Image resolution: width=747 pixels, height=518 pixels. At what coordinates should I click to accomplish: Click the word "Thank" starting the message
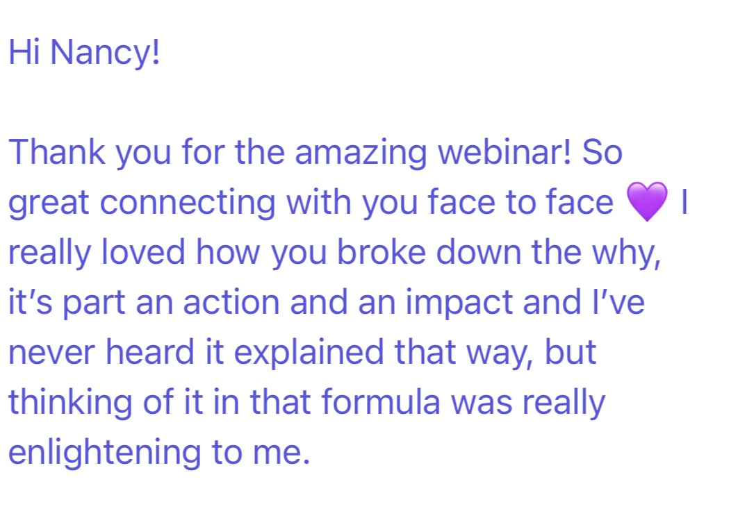point(57,152)
